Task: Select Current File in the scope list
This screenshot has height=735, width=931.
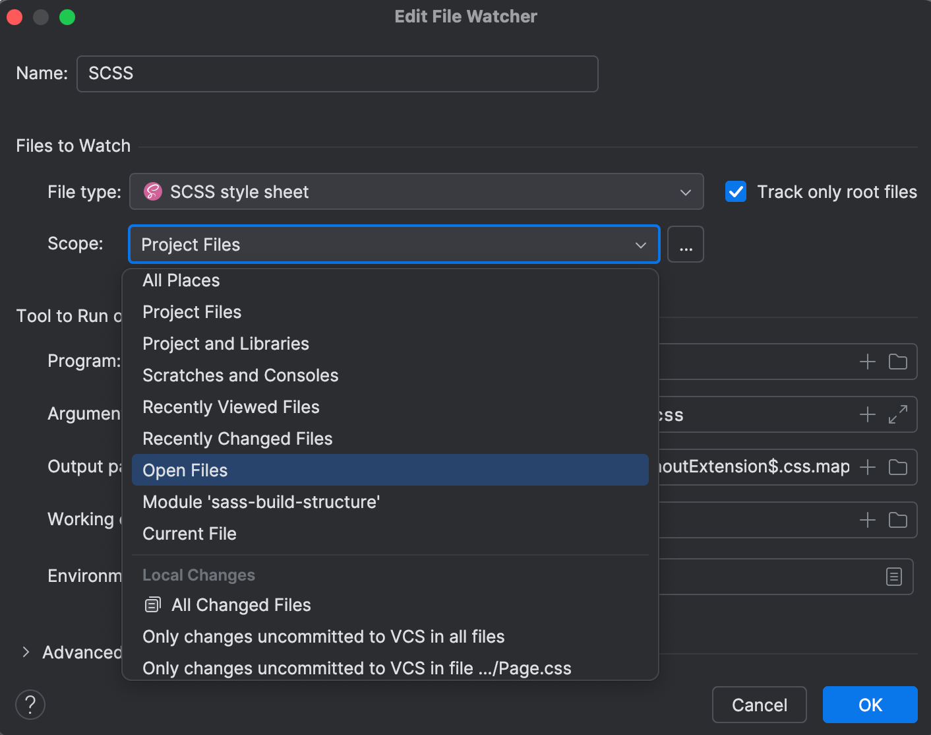Action: [x=189, y=533]
